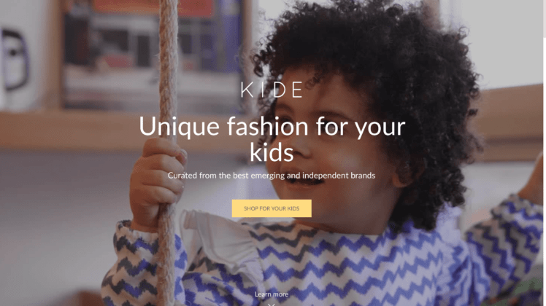
Task: Select the headline 'Unique fashion for your kids'
Action: point(272,139)
